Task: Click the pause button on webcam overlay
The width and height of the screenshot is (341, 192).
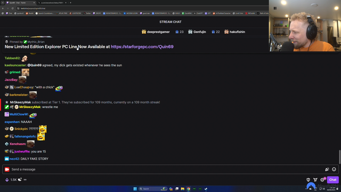Action: point(275,9)
